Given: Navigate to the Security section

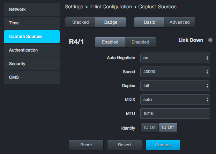Looking at the screenshot, I should (x=32, y=64).
